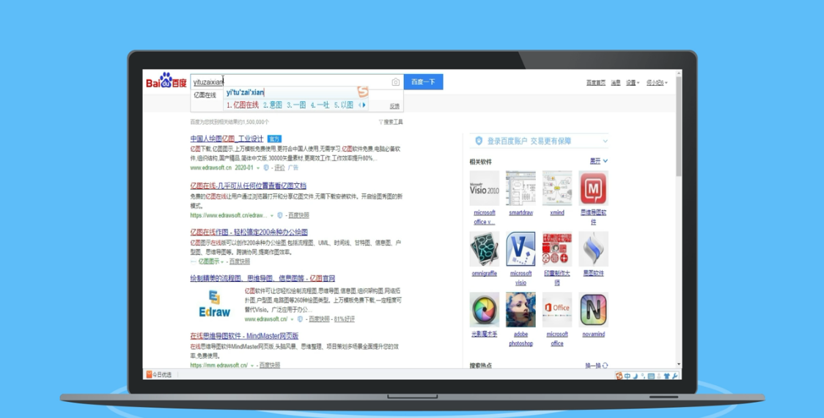
Task: Click 81%好评 rating link
Action: coord(345,319)
